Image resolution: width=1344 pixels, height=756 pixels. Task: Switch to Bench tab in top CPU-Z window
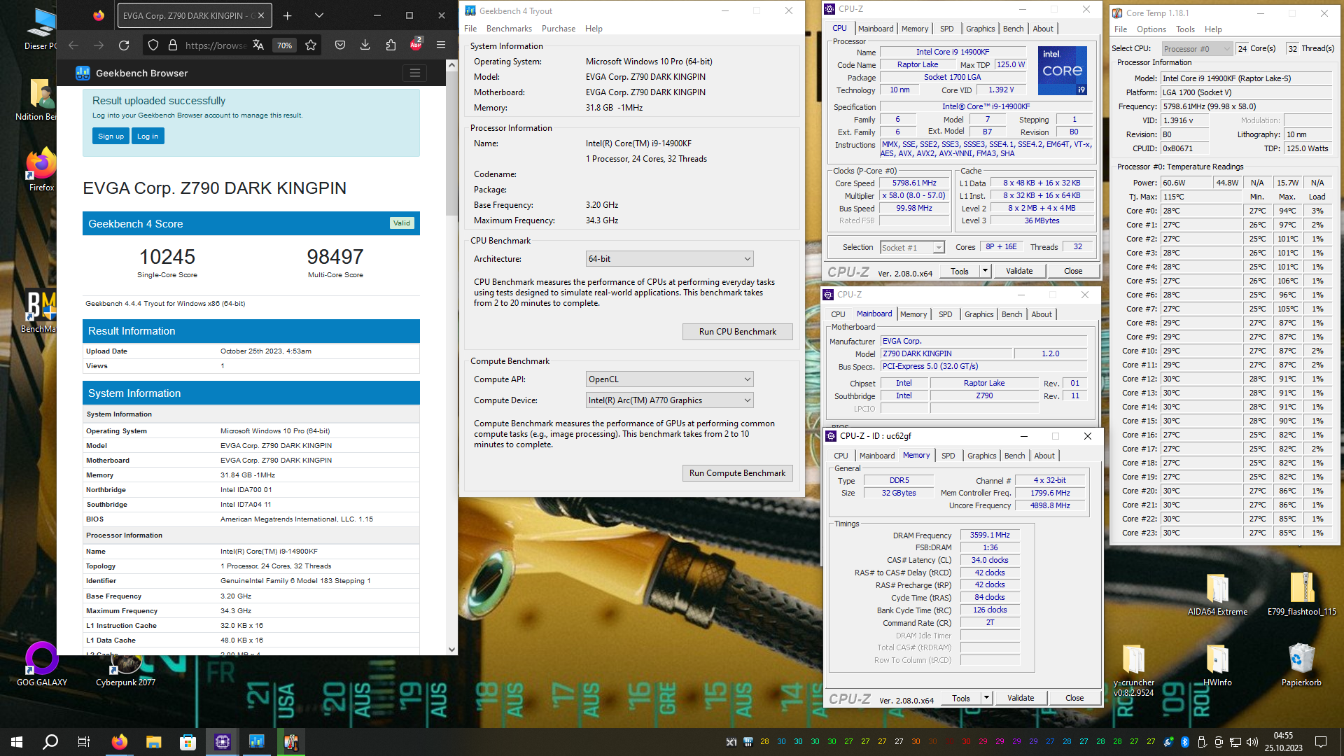(x=1013, y=29)
